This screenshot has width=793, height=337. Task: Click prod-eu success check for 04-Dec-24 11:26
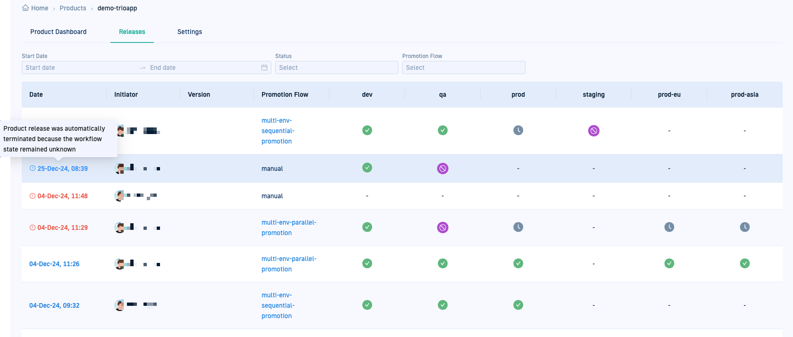point(669,263)
